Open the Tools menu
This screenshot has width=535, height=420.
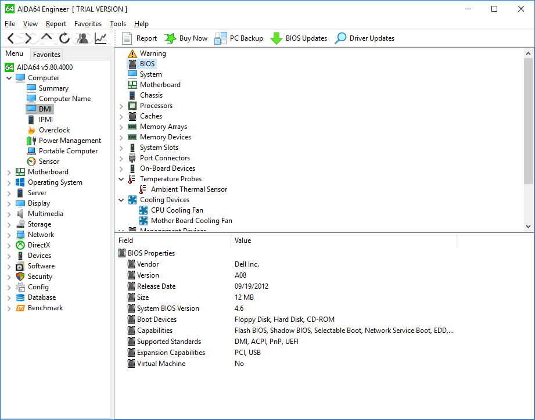118,24
